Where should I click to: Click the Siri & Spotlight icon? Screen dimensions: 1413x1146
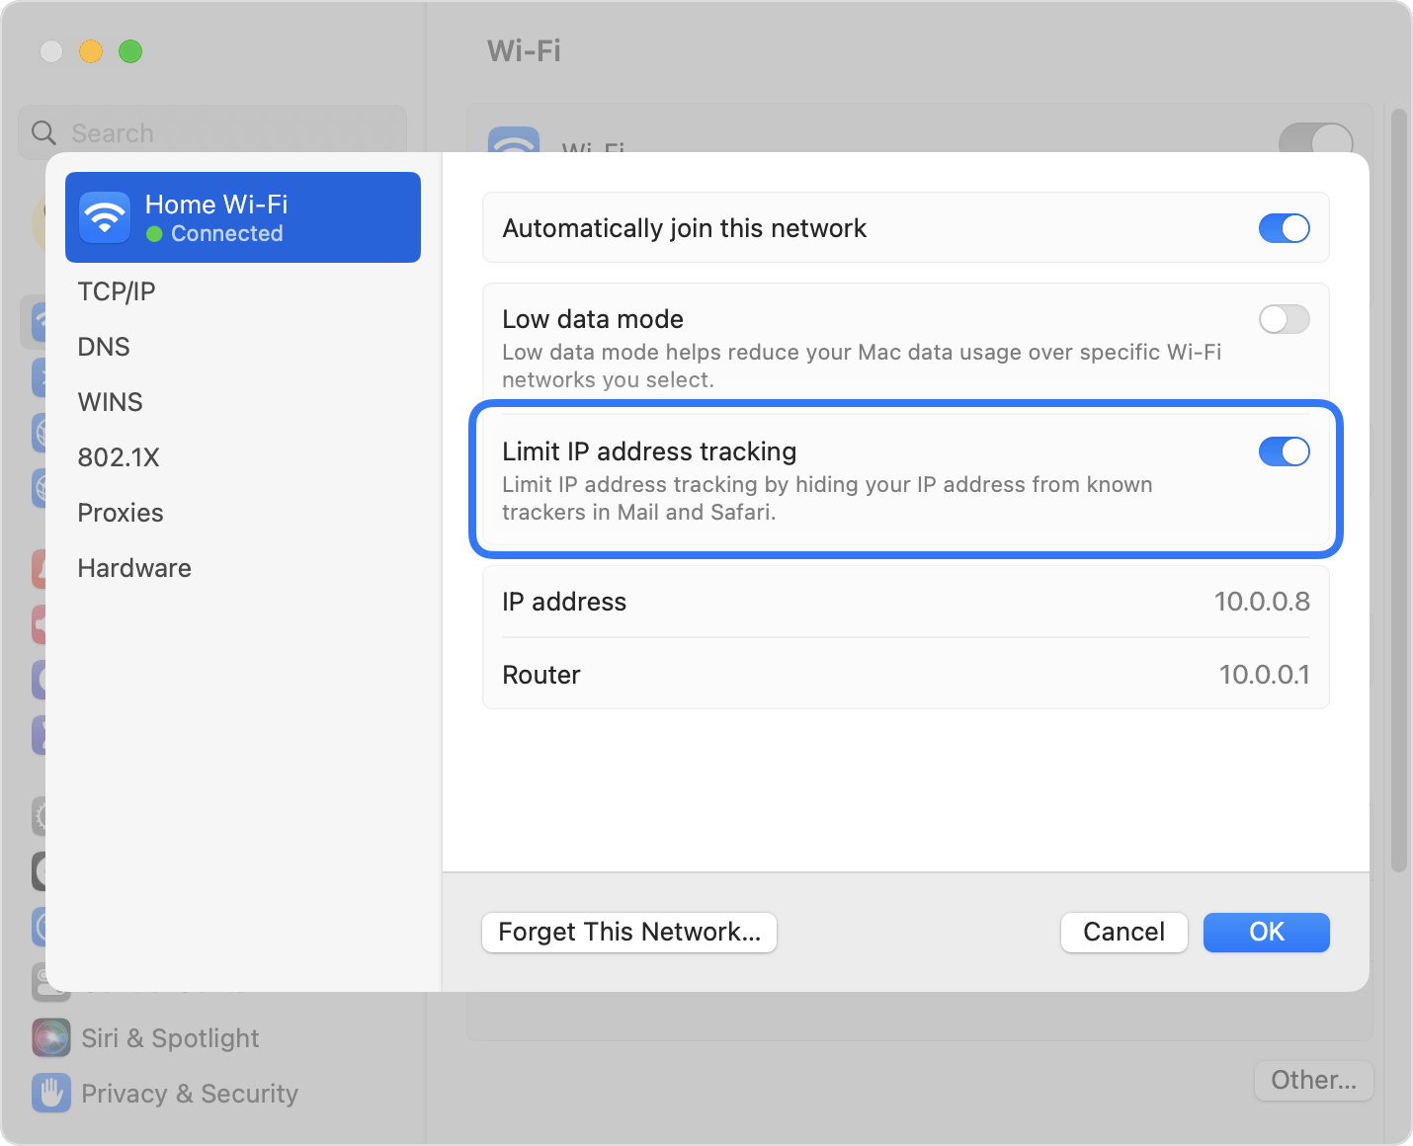tap(51, 1038)
